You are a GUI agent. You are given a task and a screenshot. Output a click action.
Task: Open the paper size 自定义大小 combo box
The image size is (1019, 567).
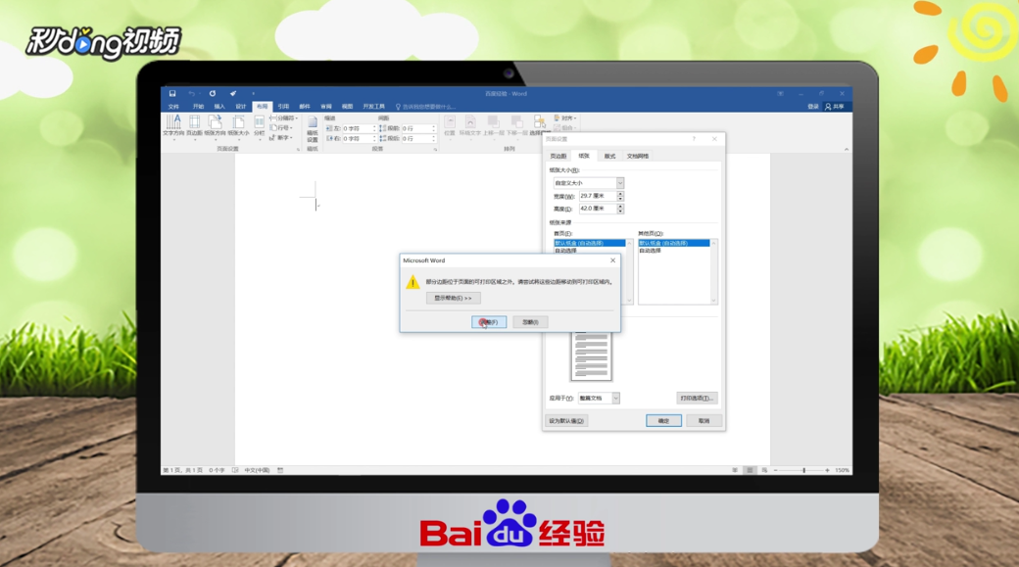[x=588, y=183]
